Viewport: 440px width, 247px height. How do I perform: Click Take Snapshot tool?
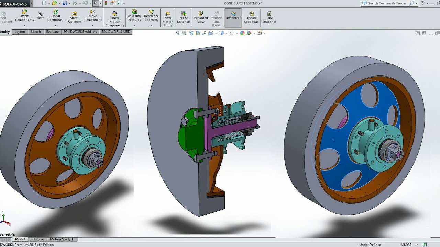click(x=269, y=17)
